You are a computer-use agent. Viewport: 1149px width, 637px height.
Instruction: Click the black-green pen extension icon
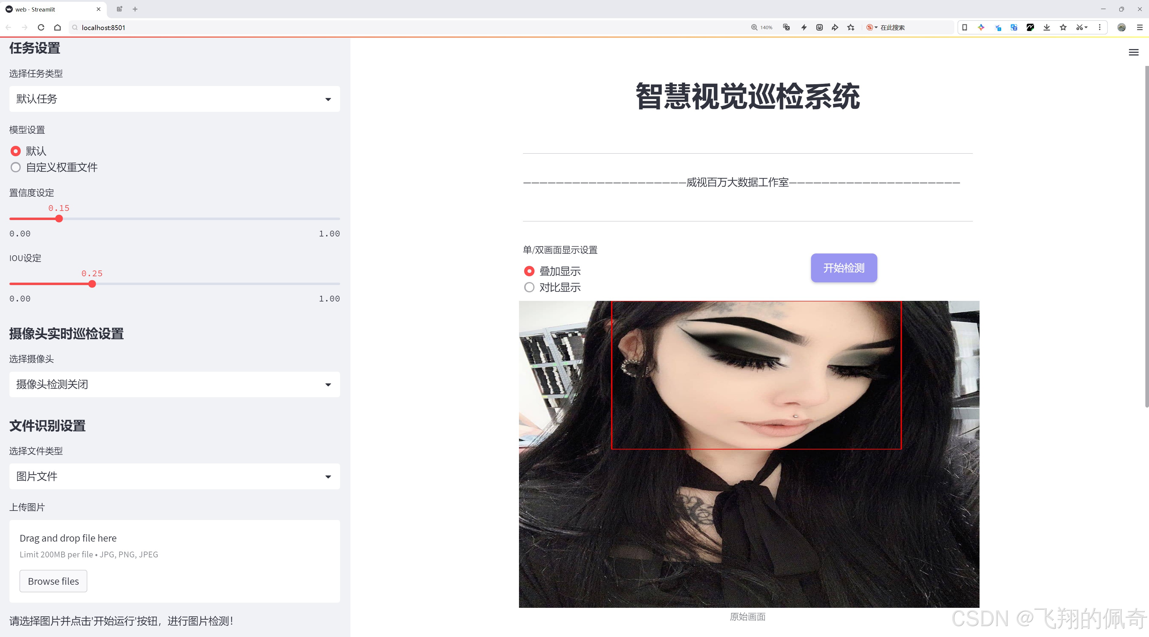click(1030, 28)
